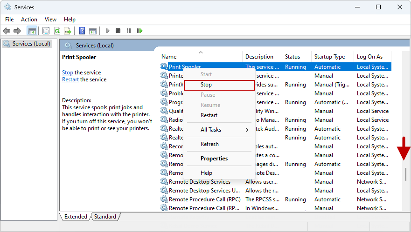Click the Restart Service toolbar icon
Screen dimensions: 411x232
click(x=139, y=31)
